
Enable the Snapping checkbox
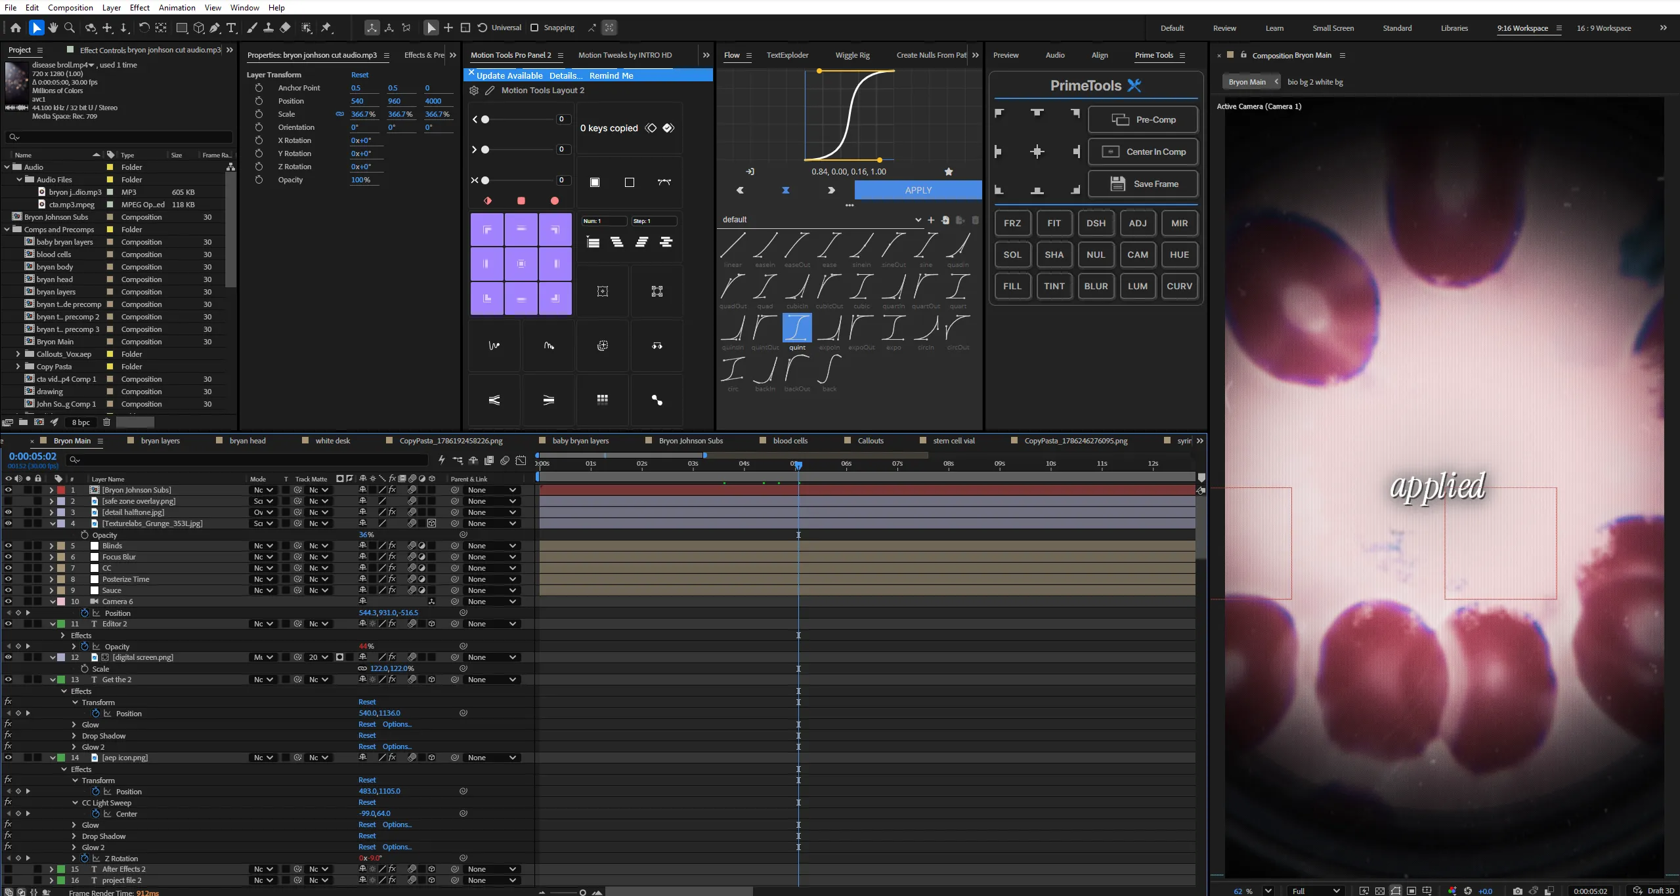click(534, 28)
